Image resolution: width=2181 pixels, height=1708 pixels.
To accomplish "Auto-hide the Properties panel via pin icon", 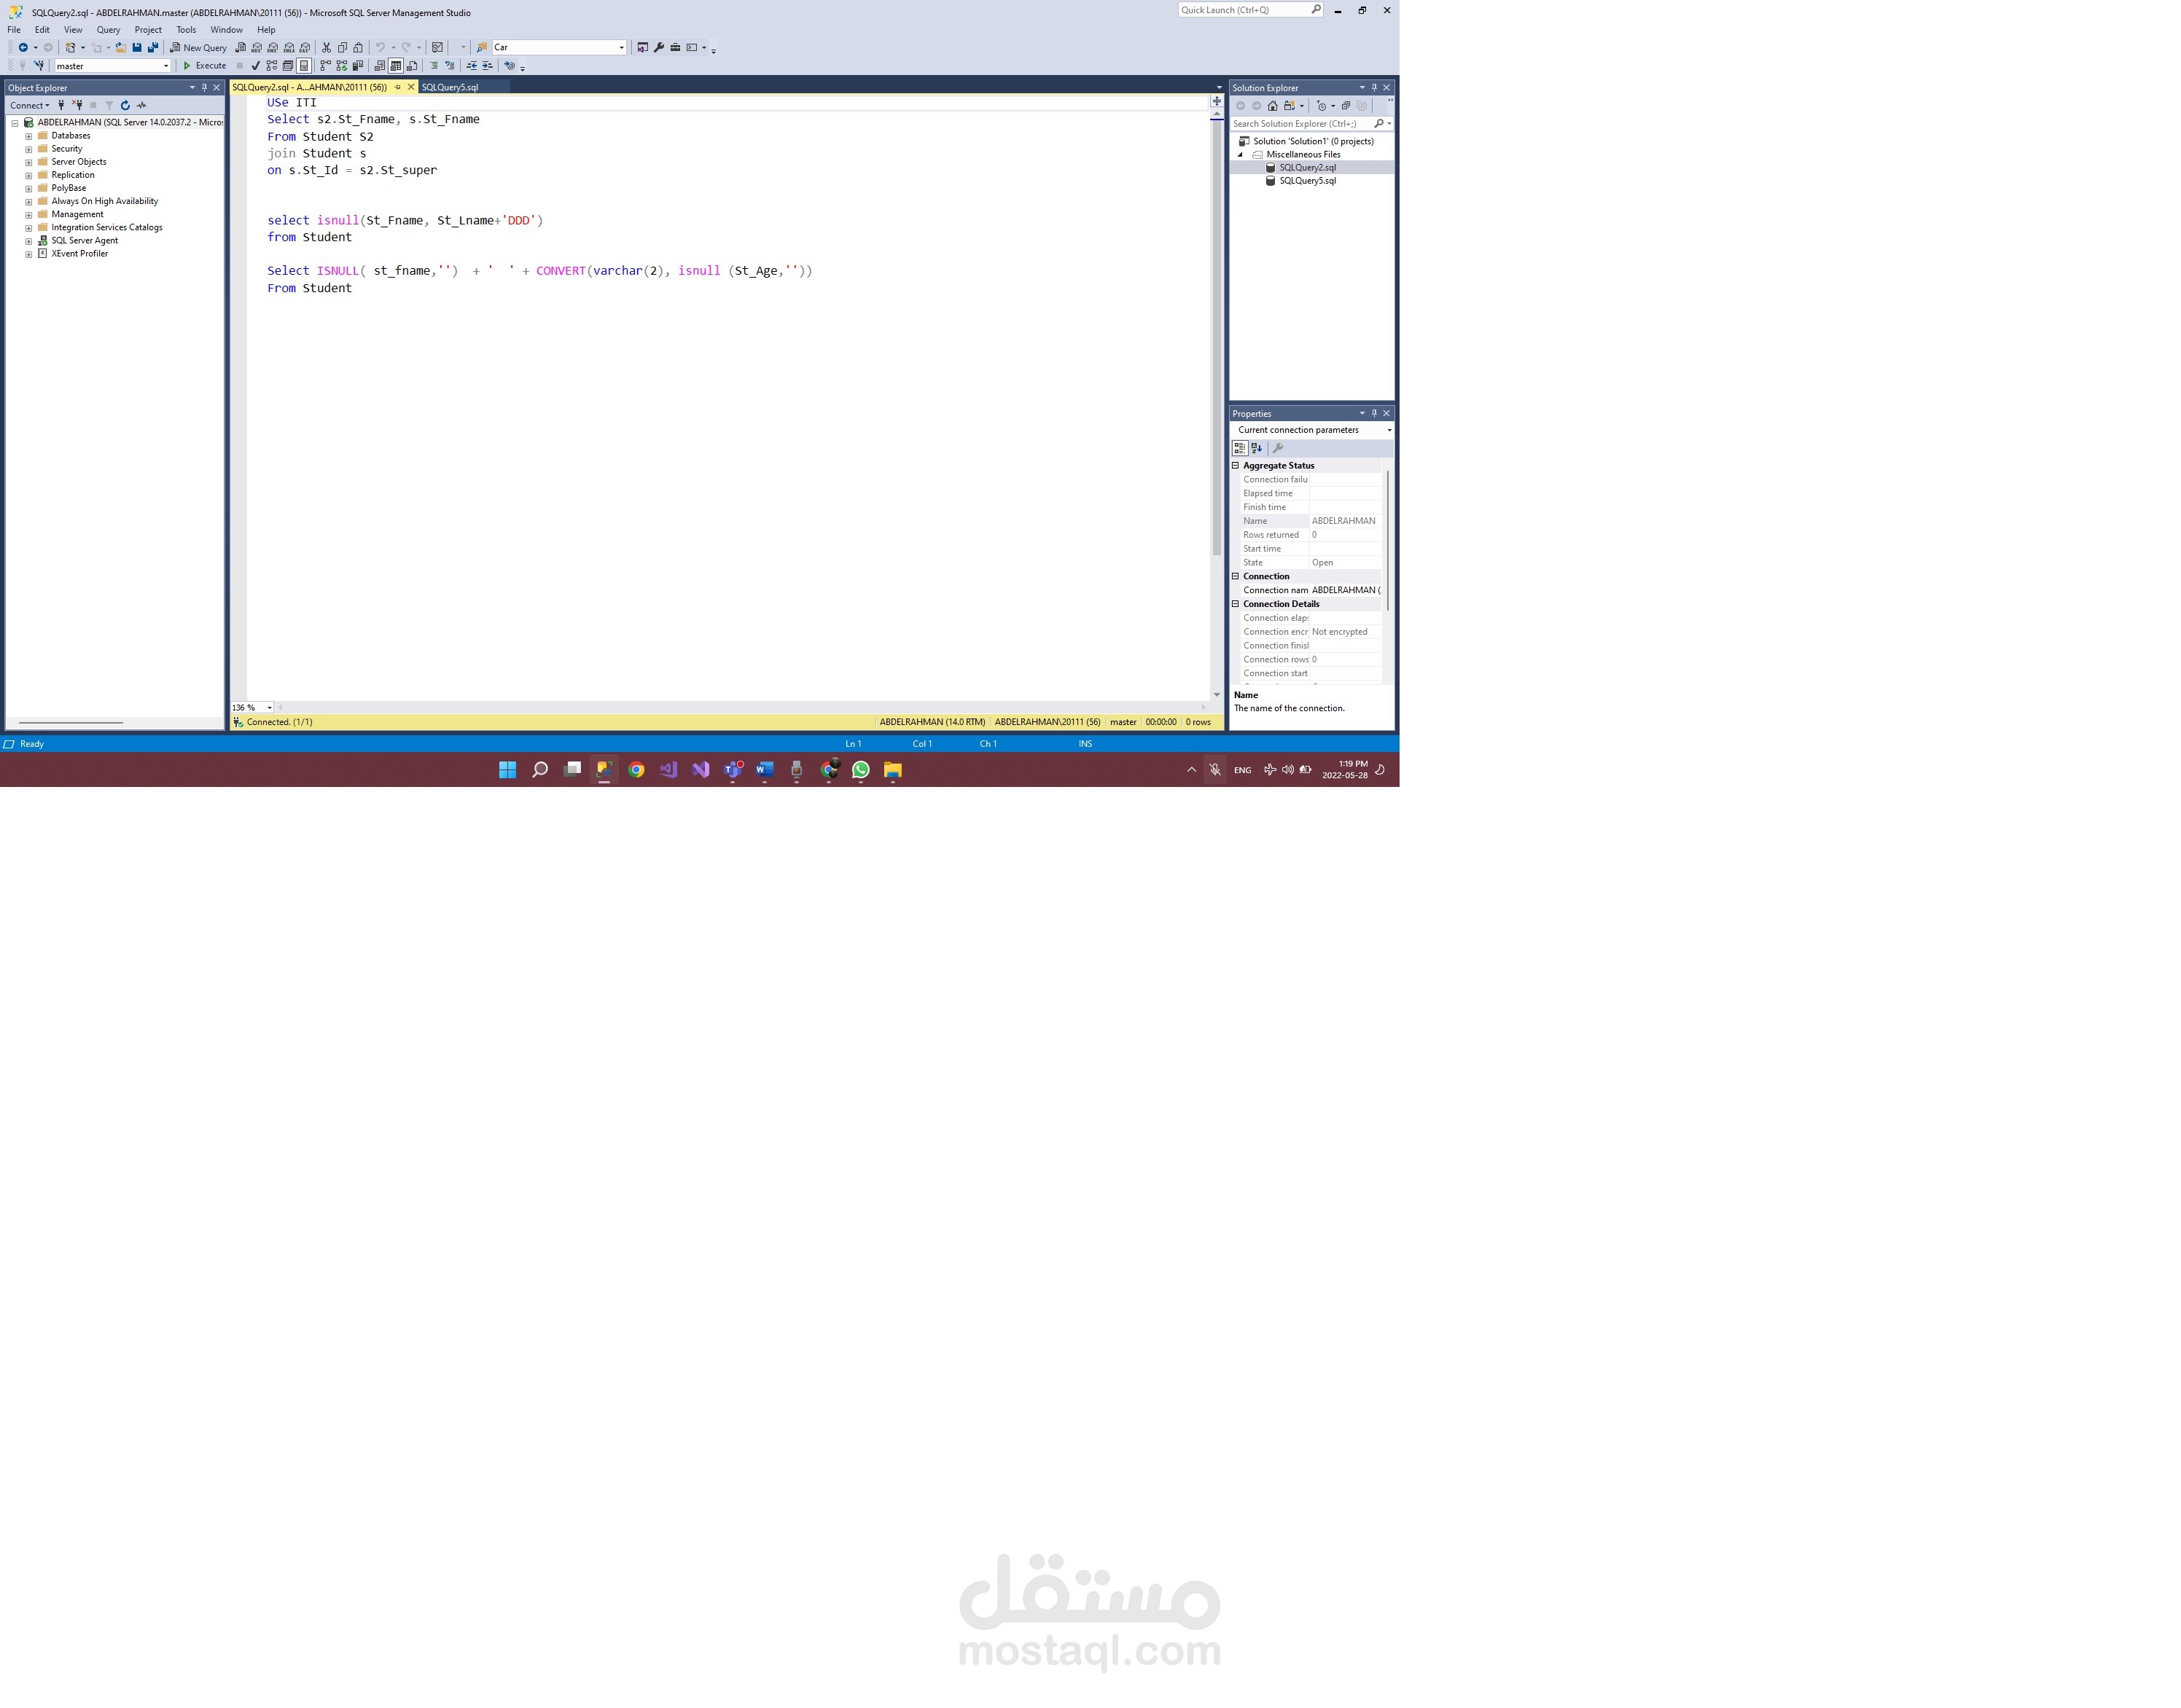I will [1373, 413].
